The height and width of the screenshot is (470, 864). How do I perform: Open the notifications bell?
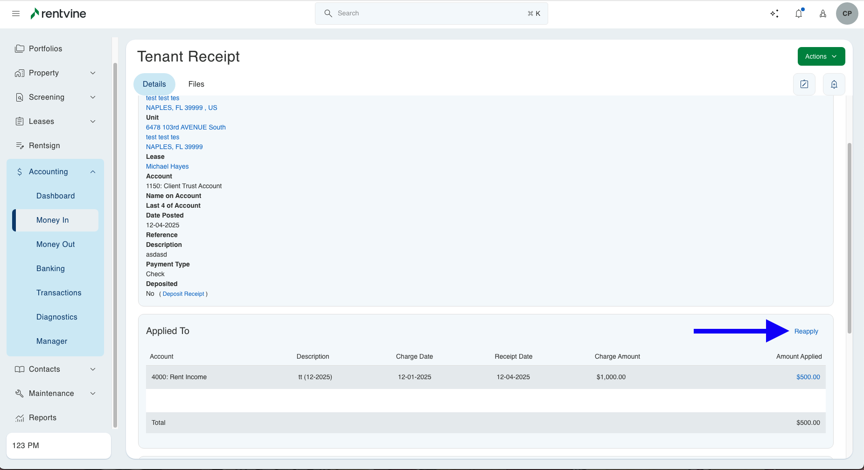(799, 14)
